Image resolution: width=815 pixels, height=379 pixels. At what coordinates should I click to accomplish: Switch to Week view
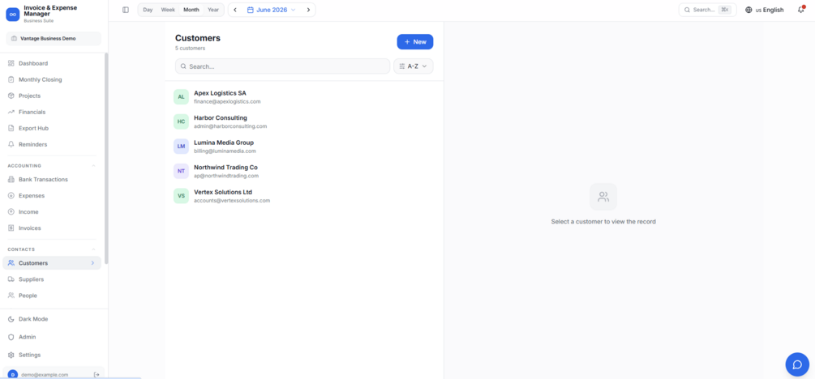coord(168,10)
